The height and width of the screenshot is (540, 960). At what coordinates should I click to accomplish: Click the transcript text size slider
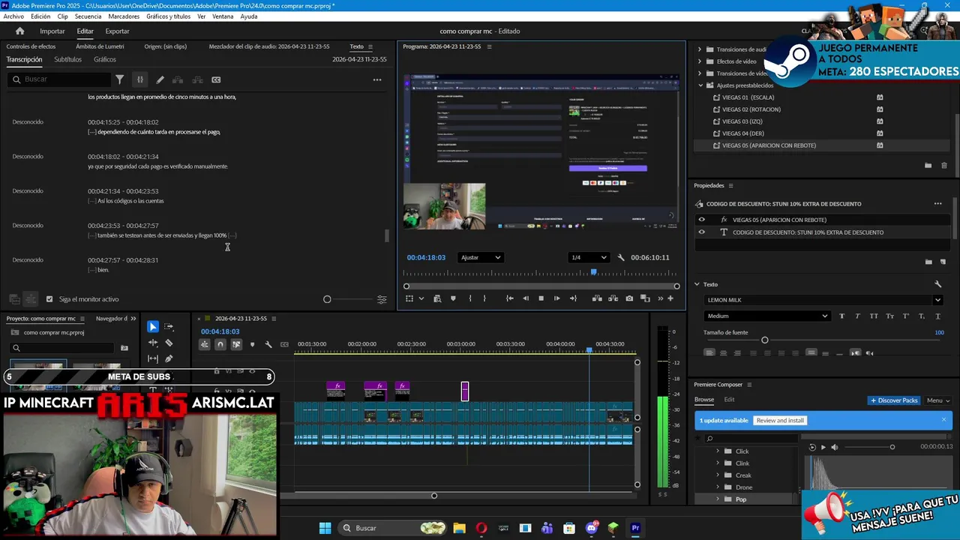point(327,299)
